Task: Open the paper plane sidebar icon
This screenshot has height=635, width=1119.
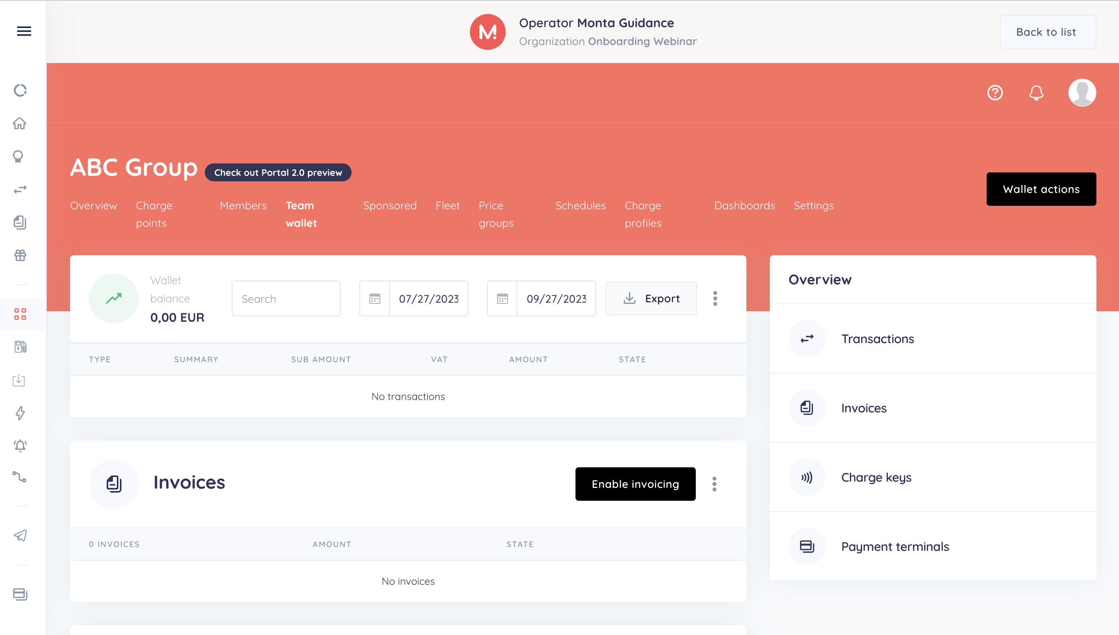Action: coord(20,535)
